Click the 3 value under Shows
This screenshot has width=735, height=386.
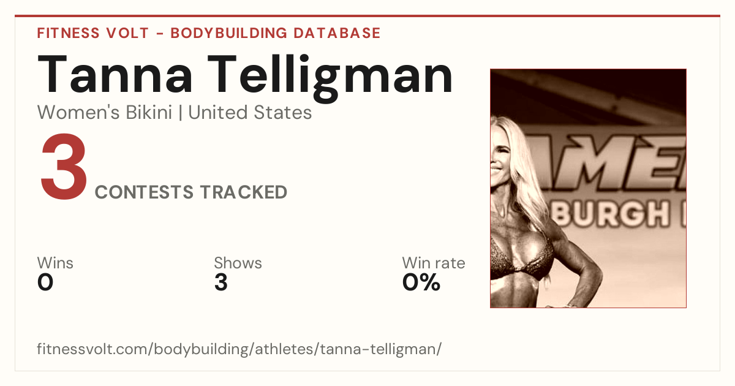click(x=221, y=282)
